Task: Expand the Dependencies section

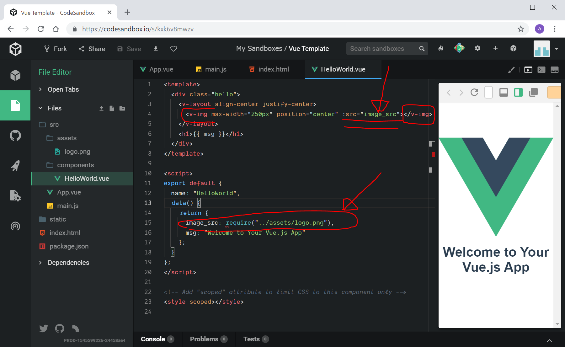Action: click(x=68, y=263)
